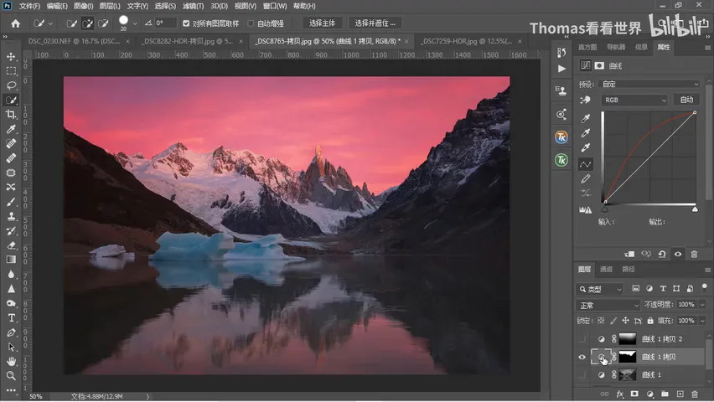Select the Brush tool
The image size is (714, 402).
click(11, 202)
